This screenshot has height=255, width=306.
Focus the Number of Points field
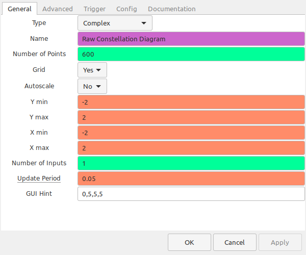click(191, 54)
